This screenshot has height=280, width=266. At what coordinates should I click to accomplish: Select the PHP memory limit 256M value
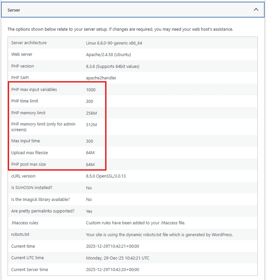click(90, 113)
